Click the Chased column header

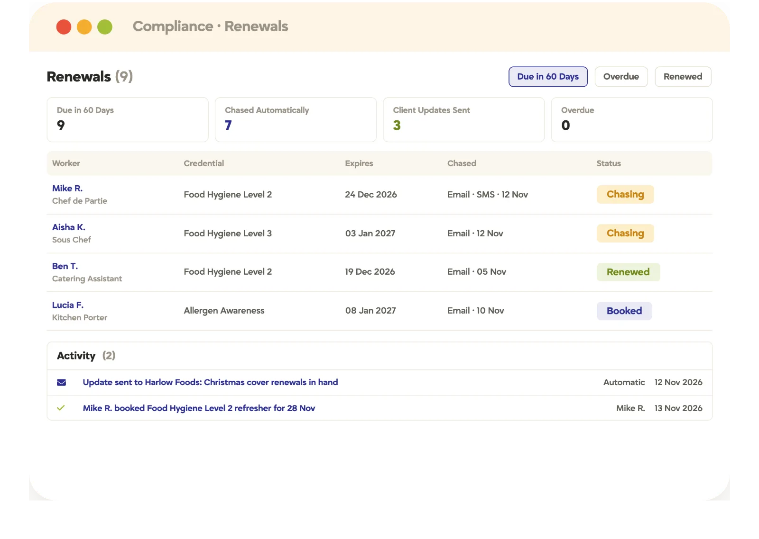(462, 163)
